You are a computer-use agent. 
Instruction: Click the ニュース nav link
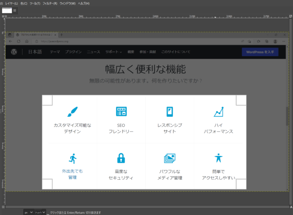pos(93,52)
